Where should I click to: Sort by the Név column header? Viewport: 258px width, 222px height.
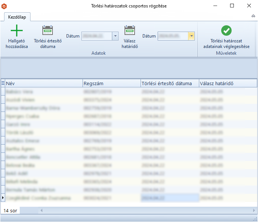click(x=44, y=83)
